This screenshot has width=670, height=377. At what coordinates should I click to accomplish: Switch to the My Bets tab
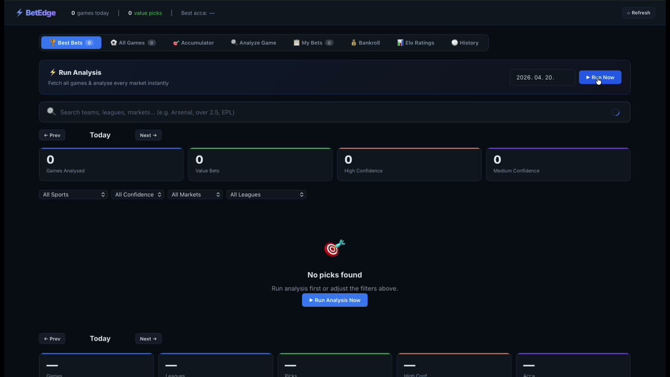[312, 42]
